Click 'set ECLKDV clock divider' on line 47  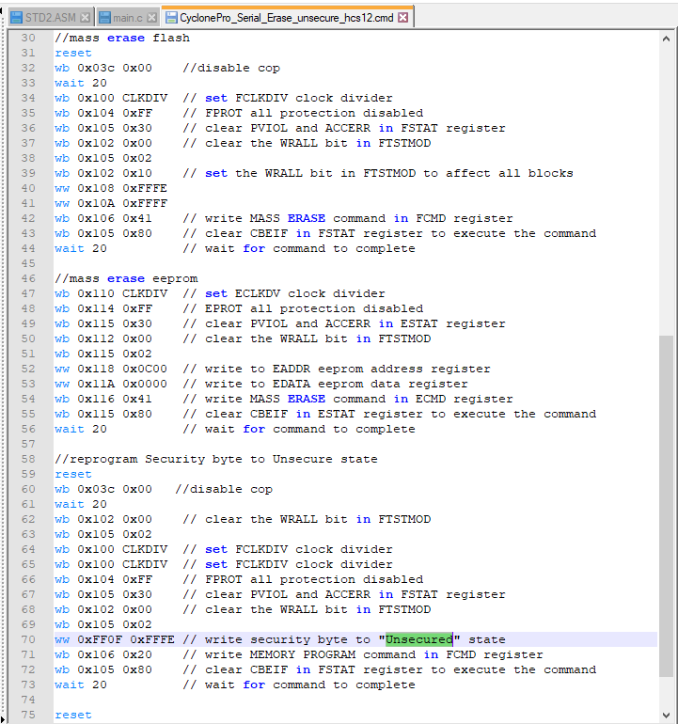pyautogui.click(x=295, y=293)
